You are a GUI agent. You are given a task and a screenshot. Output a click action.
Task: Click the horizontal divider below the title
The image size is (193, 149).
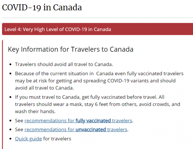pyautogui.click(x=97, y=18)
